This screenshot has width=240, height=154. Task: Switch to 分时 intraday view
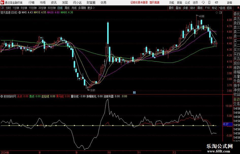[x=8, y=8]
